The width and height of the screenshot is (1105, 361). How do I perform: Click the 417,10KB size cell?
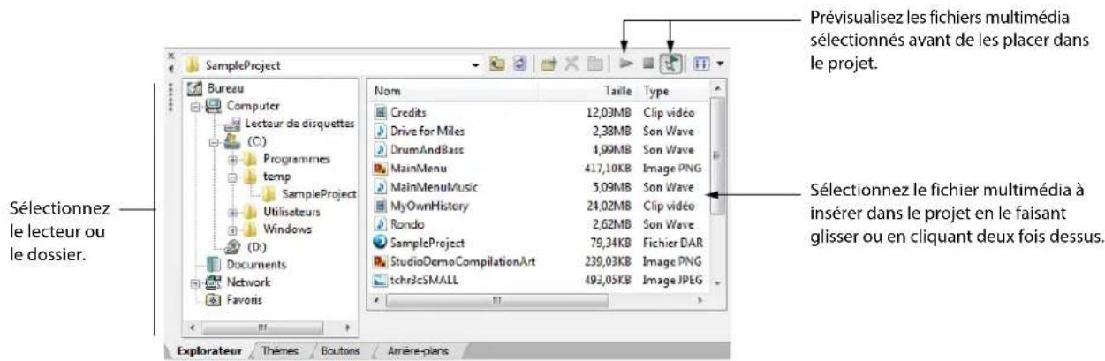(609, 168)
